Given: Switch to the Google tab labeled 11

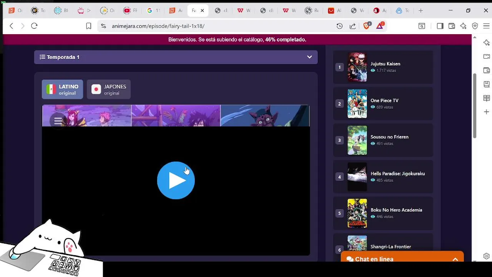Looking at the screenshot, I should [x=153, y=10].
